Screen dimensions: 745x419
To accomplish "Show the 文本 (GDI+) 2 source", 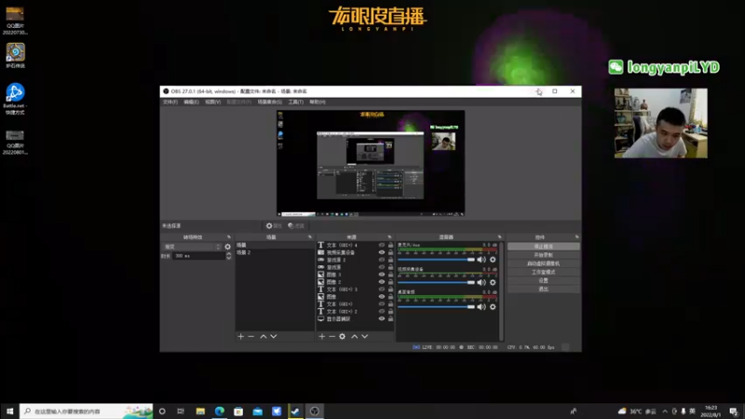I will click(382, 311).
